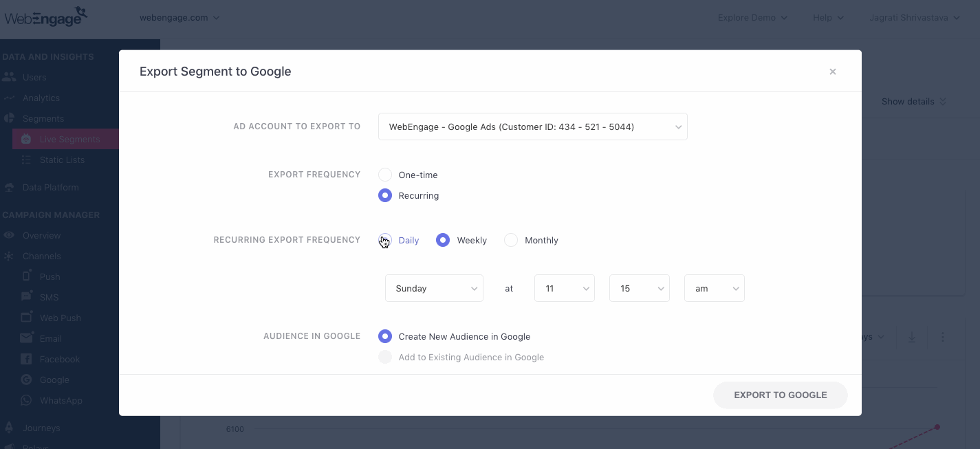
Task: Go to Static Lists
Action: pyautogui.click(x=63, y=160)
